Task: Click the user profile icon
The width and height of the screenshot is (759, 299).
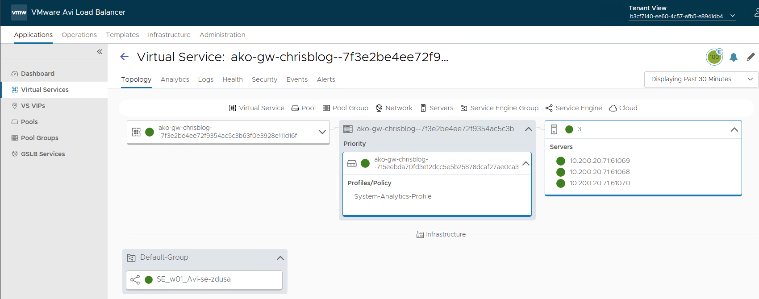Action: tap(756, 13)
